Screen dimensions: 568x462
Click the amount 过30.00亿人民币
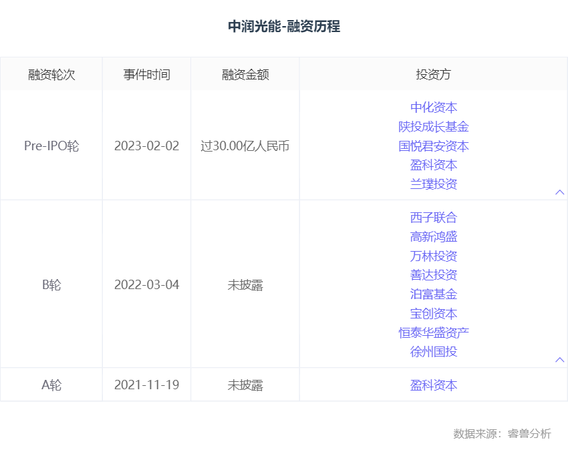[x=245, y=146]
